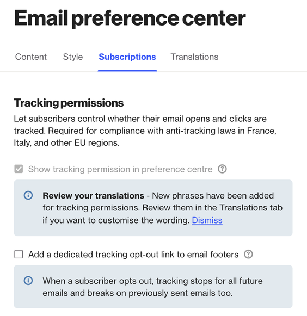Toggle the Show tracking permission checkbox
This screenshot has height=316, width=307.
pyautogui.click(x=19, y=169)
